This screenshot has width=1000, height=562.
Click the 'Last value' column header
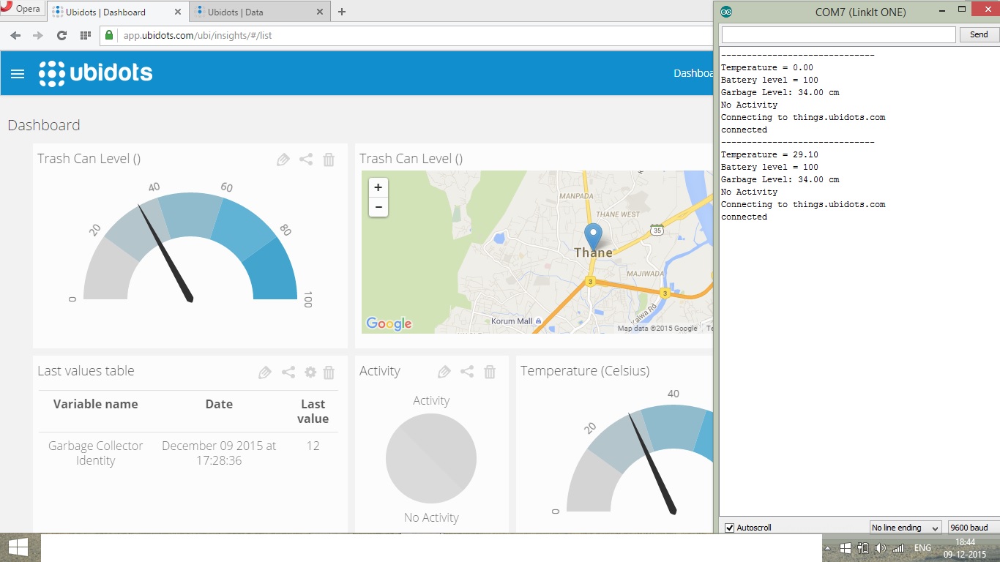coord(313,411)
